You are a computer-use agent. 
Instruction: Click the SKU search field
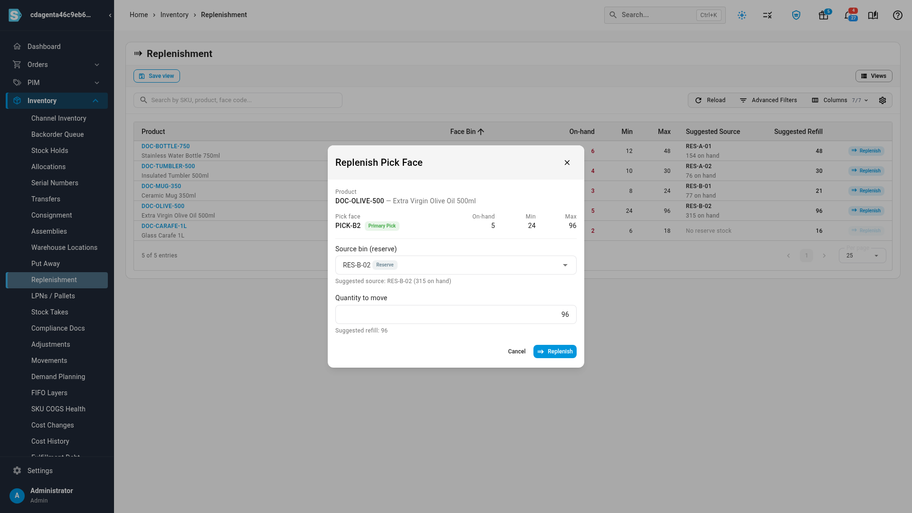(237, 100)
